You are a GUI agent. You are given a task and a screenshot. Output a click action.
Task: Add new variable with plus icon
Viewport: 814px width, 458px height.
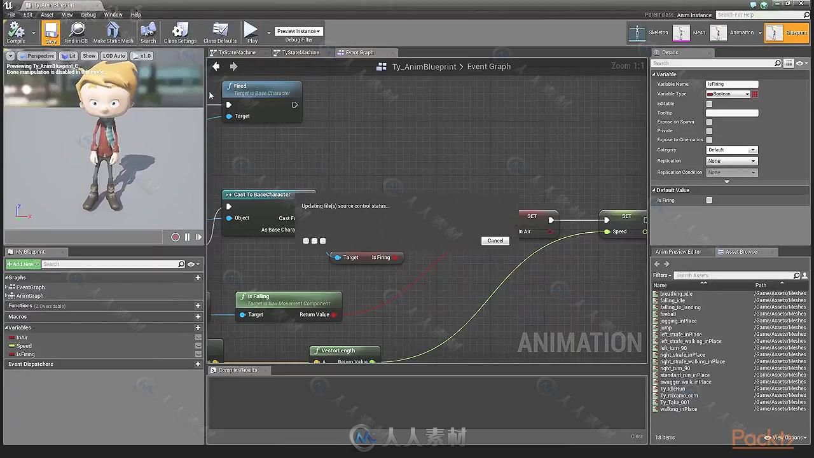coord(198,328)
